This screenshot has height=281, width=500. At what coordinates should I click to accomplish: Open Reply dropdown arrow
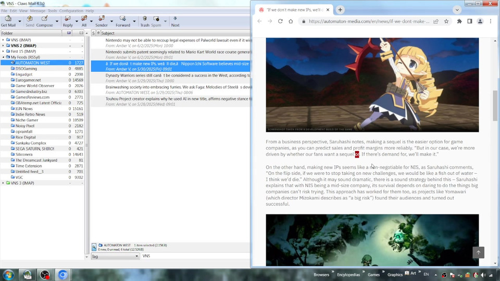coord(77,21)
